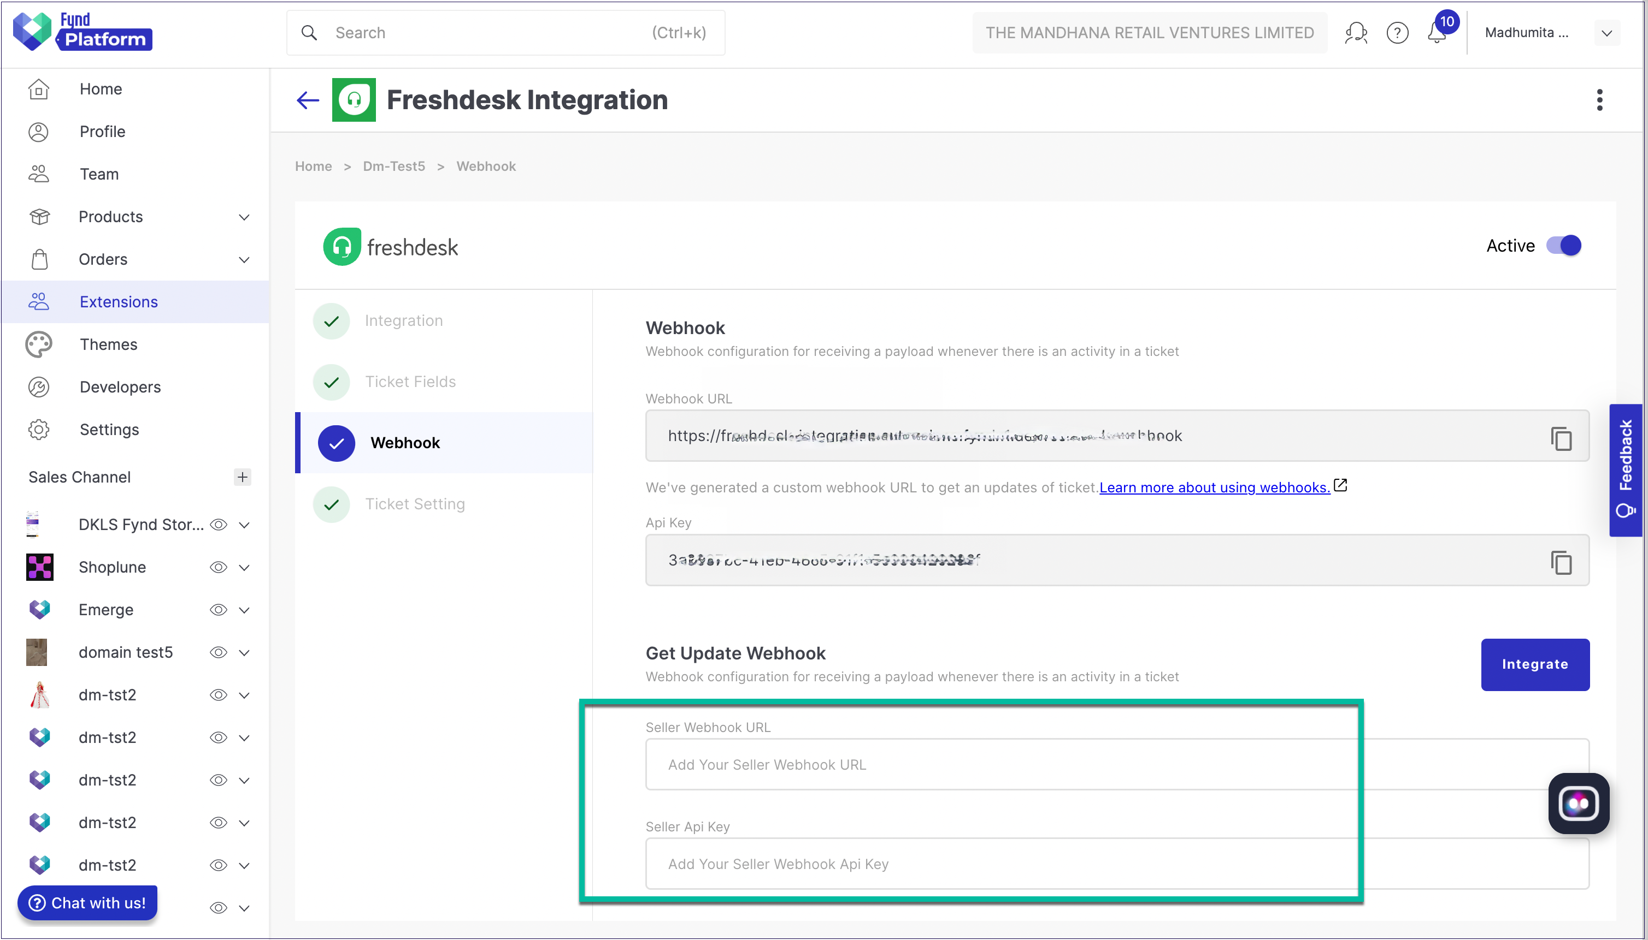Click the Extensions sidebar icon
Screen dimensions: 1648x940
(x=39, y=301)
